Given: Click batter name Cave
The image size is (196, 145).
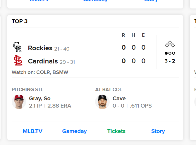Looking at the screenshot, I should pyautogui.click(x=119, y=99).
